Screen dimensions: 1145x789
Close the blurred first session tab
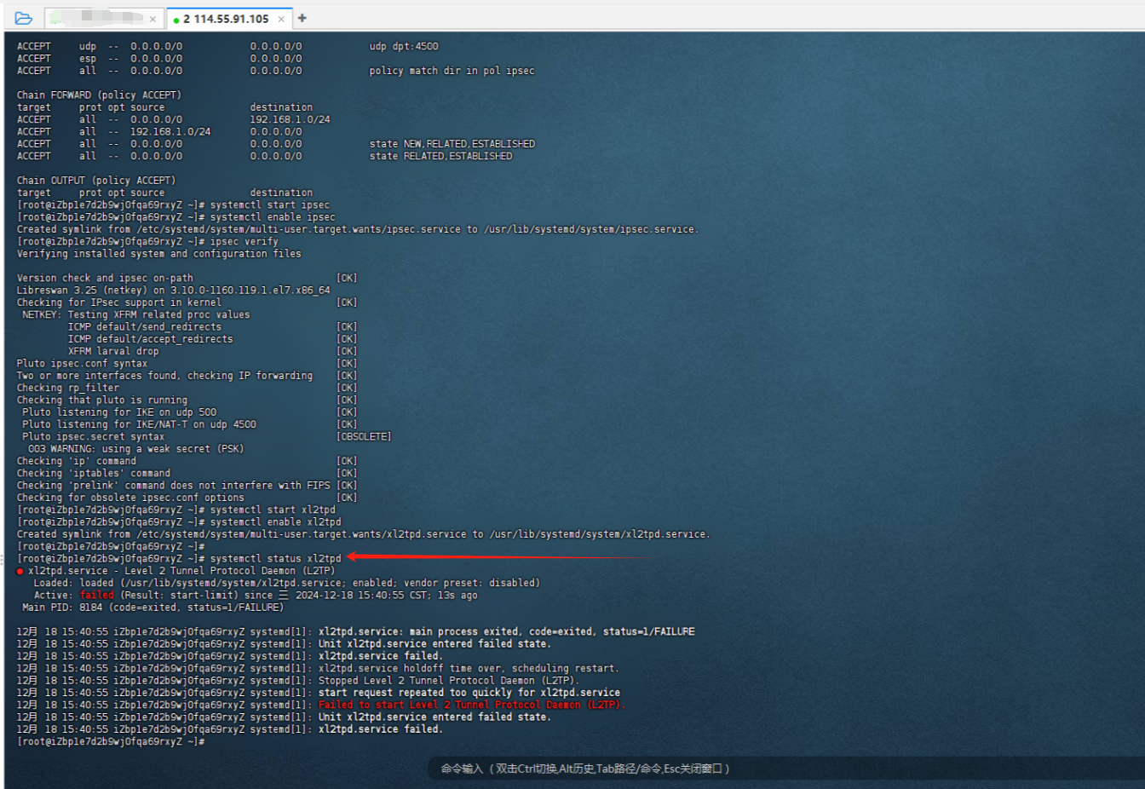click(152, 19)
